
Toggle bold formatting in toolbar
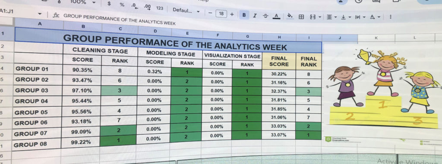244,15
